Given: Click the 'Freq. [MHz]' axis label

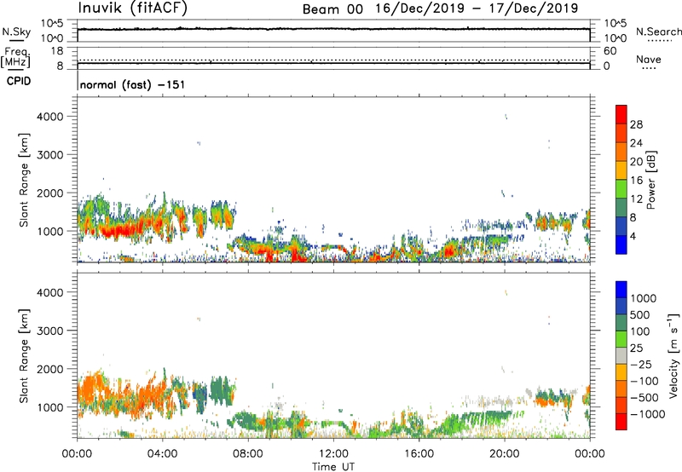Looking at the screenshot, I should (15, 58).
